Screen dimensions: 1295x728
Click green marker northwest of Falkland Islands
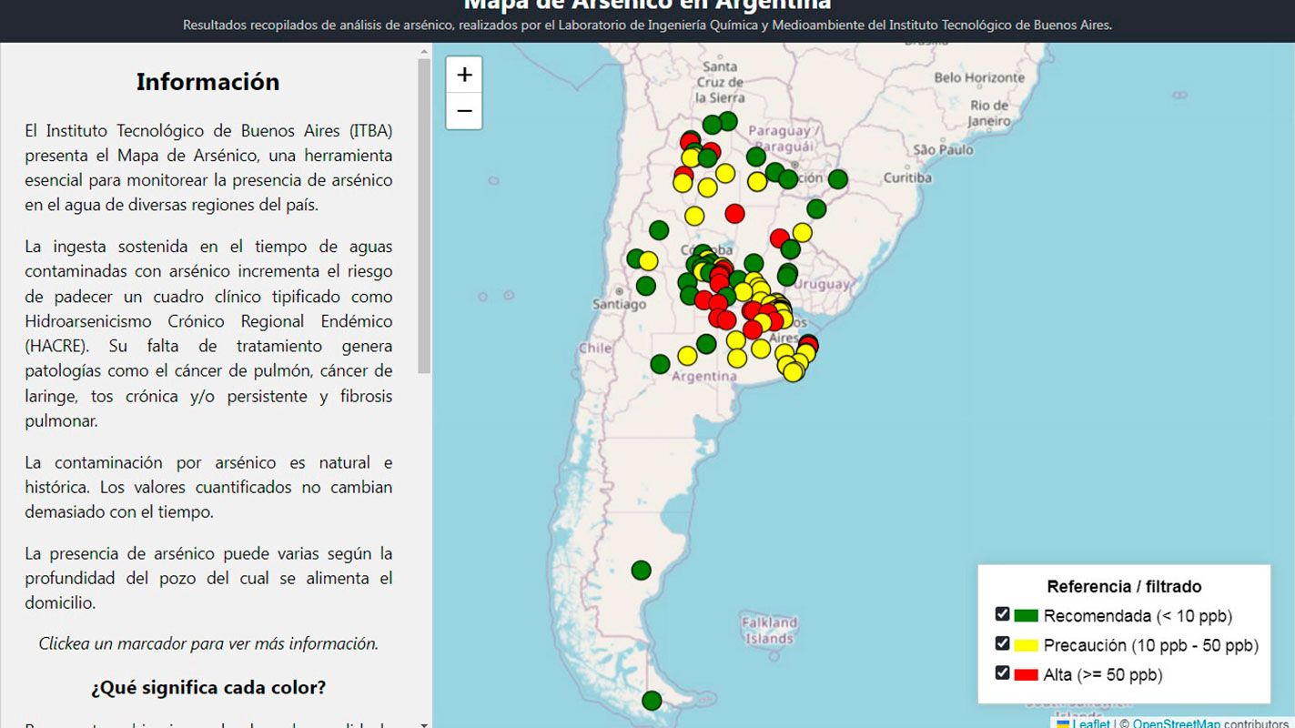(642, 571)
